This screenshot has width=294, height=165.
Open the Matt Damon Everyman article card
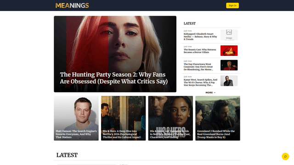coord(76,118)
